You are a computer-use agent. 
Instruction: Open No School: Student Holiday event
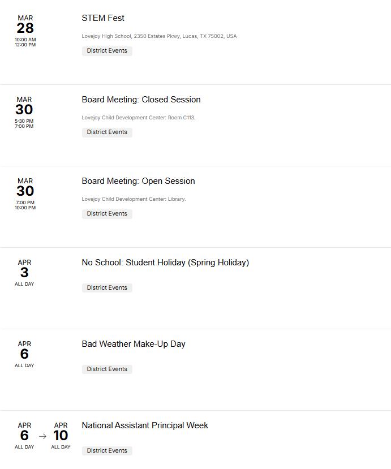coord(165,263)
